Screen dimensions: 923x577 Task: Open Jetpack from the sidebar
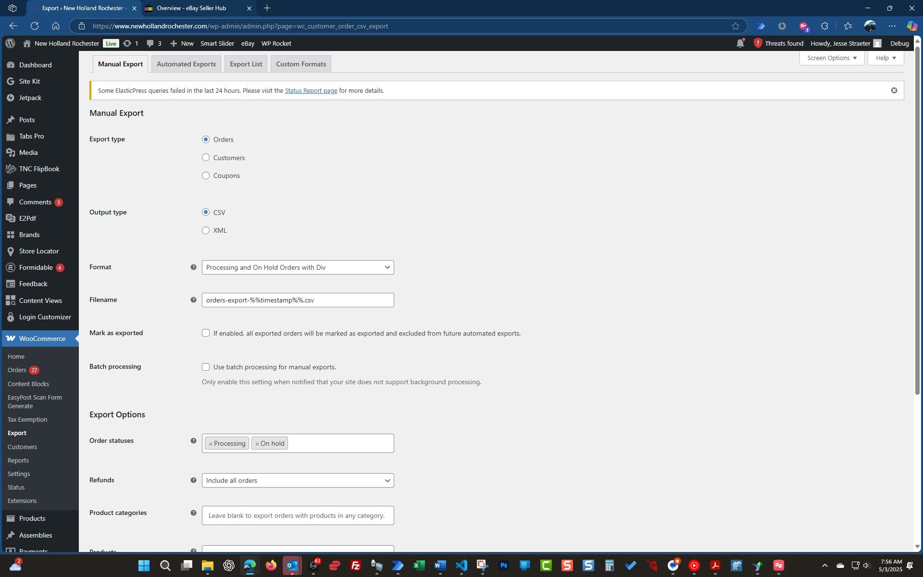[30, 98]
